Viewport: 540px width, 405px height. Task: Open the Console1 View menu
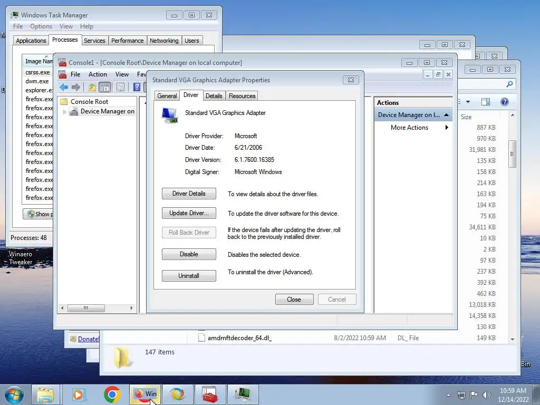click(x=122, y=74)
